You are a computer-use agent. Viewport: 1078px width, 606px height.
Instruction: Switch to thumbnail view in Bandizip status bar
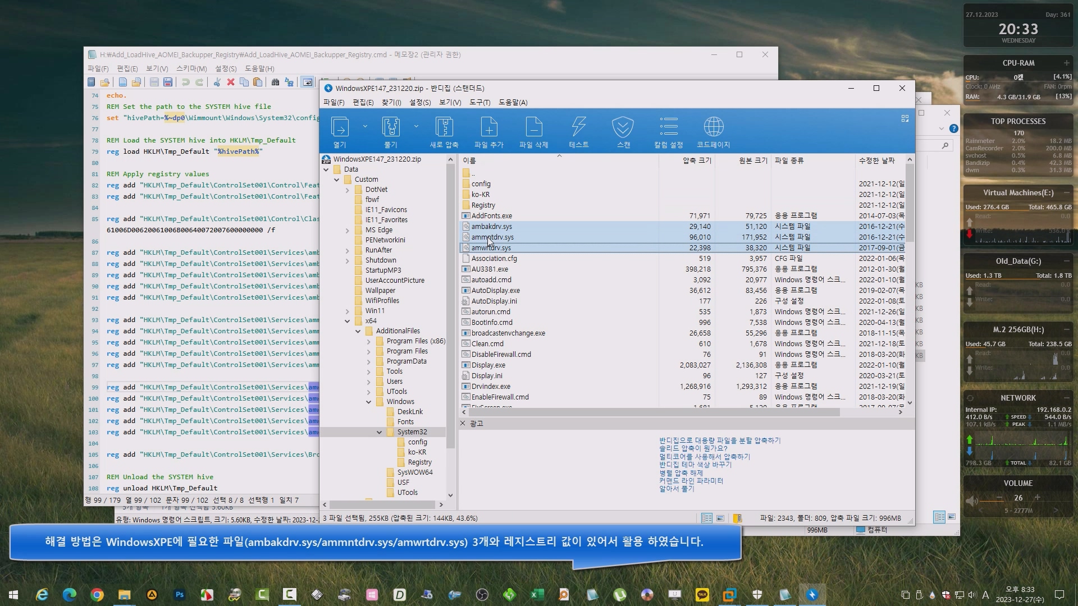(720, 518)
